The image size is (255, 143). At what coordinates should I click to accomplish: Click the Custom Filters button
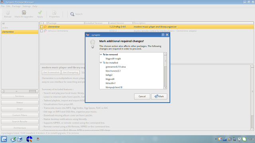click(x=20, y=115)
